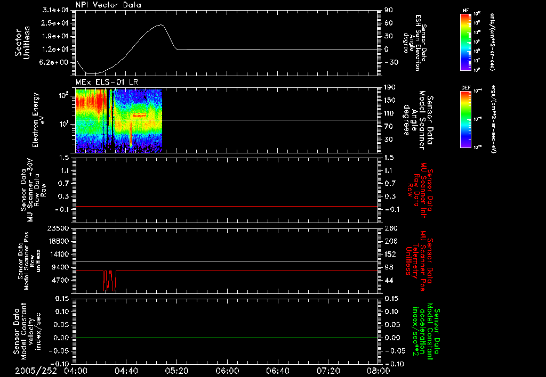Click the 3.1e+01 tick value
The width and height of the screenshot is (546, 377).
point(56,10)
